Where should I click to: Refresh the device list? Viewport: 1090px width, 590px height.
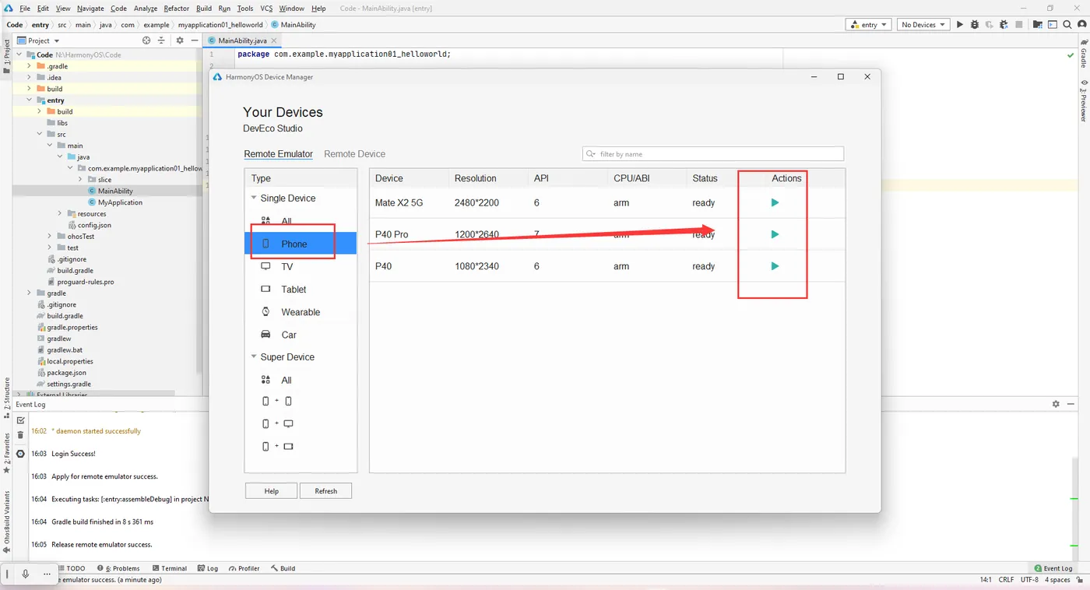coord(326,491)
